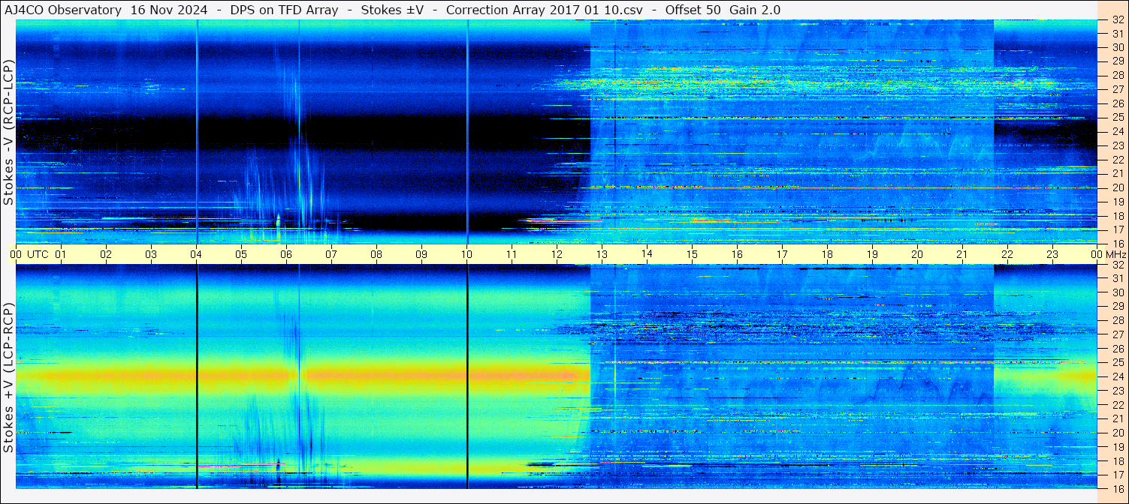Screen dimensions: 1129x504
Task: Select hour 20 on the UTC time axis
Action: 917,254
